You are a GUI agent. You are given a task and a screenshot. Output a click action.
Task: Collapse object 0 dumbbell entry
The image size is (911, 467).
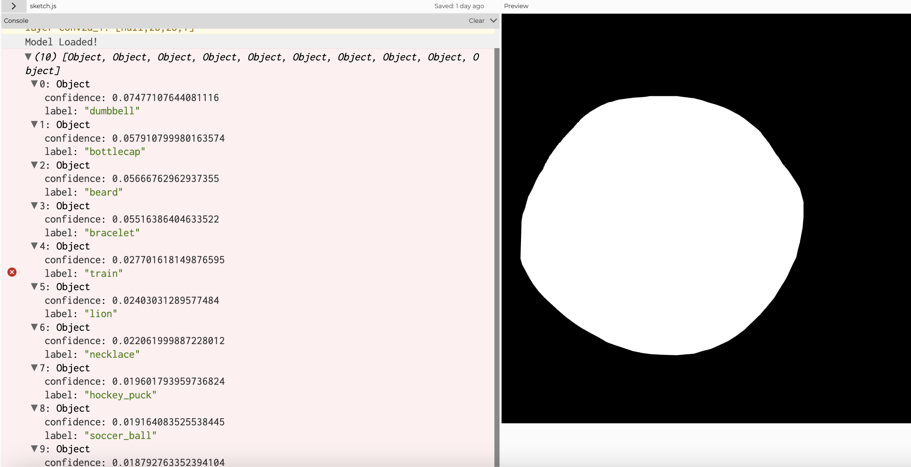coord(34,84)
